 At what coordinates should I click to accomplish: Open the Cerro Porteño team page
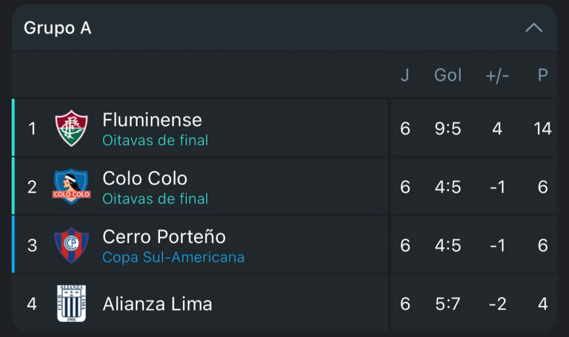click(163, 237)
